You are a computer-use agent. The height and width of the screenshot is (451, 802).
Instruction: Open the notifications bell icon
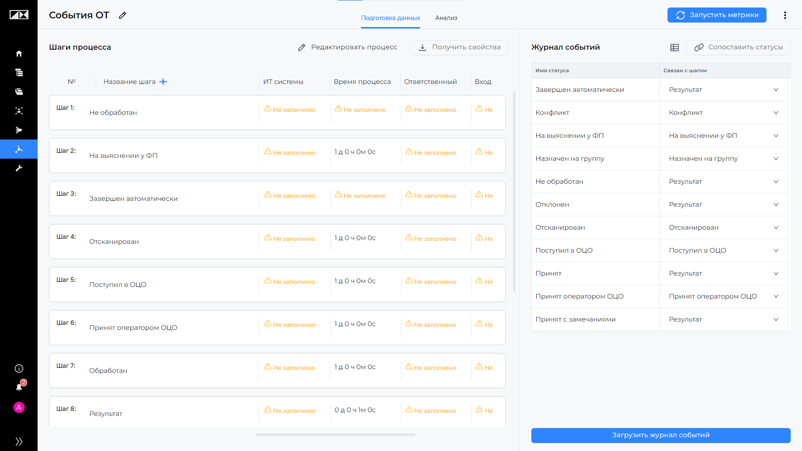click(19, 387)
